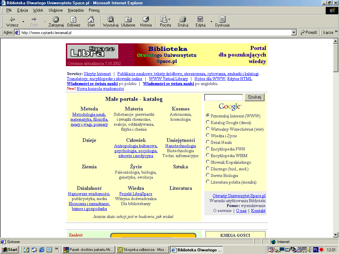Expand quick launch overflow chevron in taskbar
Viewport: 339px width, 254px height.
pyautogui.click(x=56, y=249)
